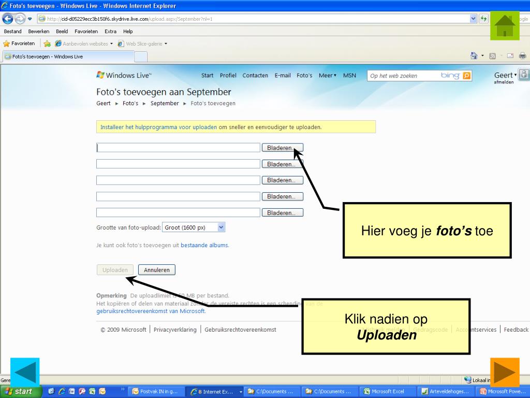Image resolution: width=530 pixels, height=398 pixels.
Task: Open the Beeld menu
Action: coord(62,32)
